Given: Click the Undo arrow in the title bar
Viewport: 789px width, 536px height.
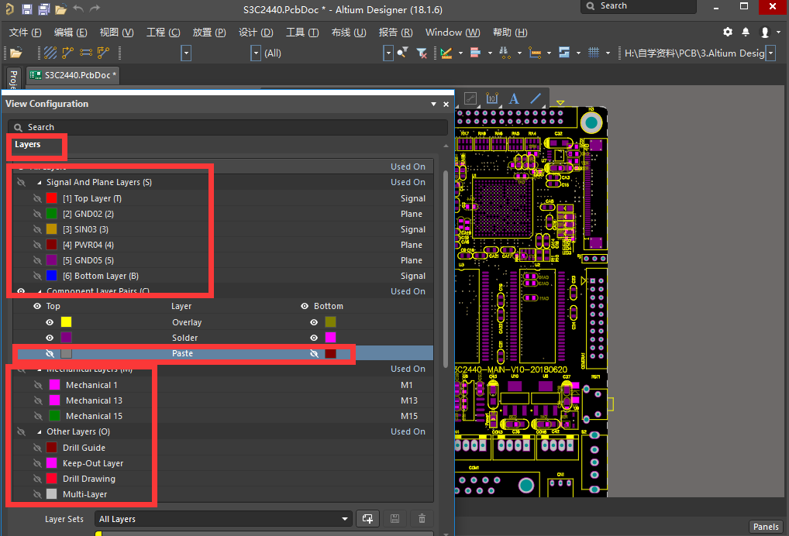Looking at the screenshot, I should (78, 9).
